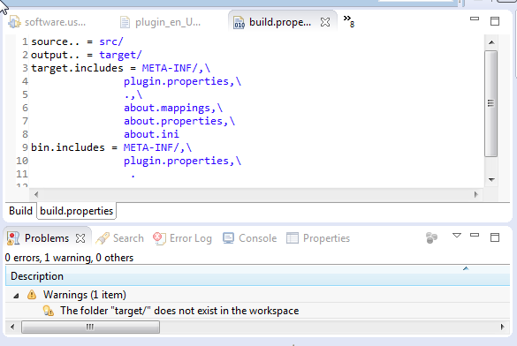The image size is (517, 346).
Task: Minimize the editor area
Action: (x=474, y=19)
